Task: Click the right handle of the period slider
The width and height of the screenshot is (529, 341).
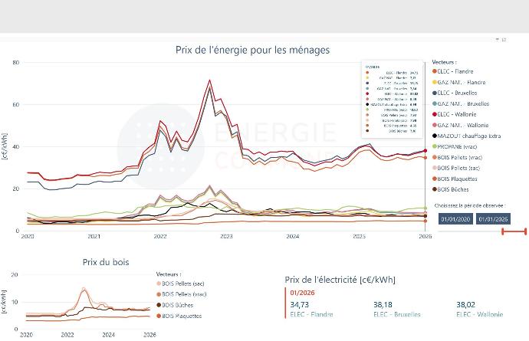Action: (x=524, y=231)
